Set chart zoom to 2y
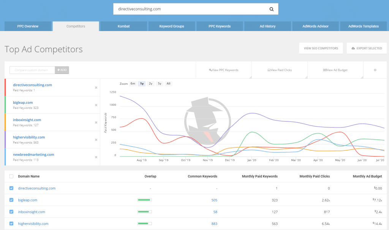This screenshot has height=230, width=389. 150,84
